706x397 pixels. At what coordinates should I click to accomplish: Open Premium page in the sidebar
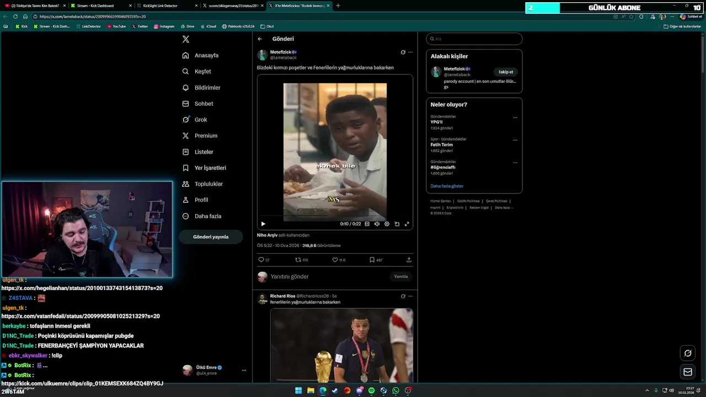coord(200,136)
